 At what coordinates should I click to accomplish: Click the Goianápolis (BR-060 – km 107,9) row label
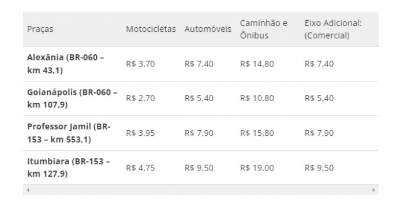coord(72,98)
